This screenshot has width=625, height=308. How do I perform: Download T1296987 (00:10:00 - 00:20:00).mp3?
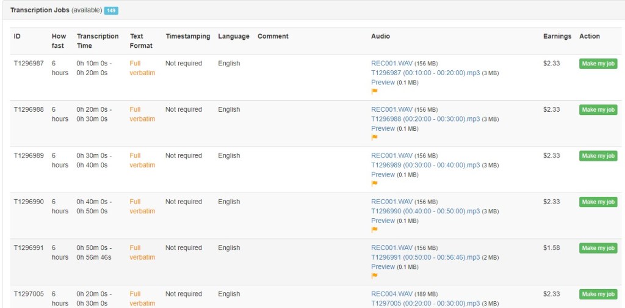(425, 73)
